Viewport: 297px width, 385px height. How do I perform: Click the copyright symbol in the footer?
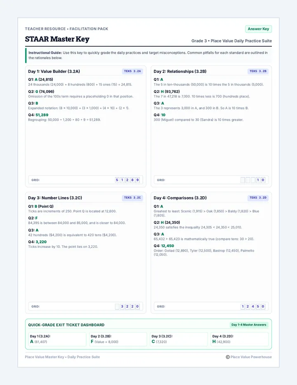pyautogui.click(x=228, y=357)
